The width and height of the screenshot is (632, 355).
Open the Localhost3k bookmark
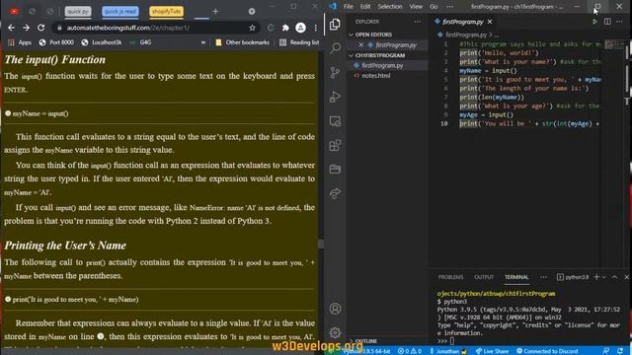[x=101, y=42]
